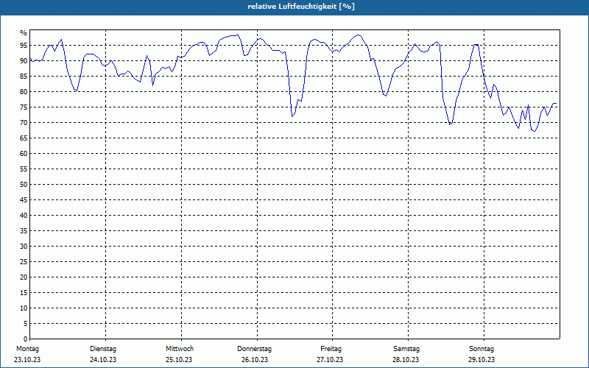Click the 40 y-axis value
The height and width of the screenshot is (368, 589).
point(24,215)
